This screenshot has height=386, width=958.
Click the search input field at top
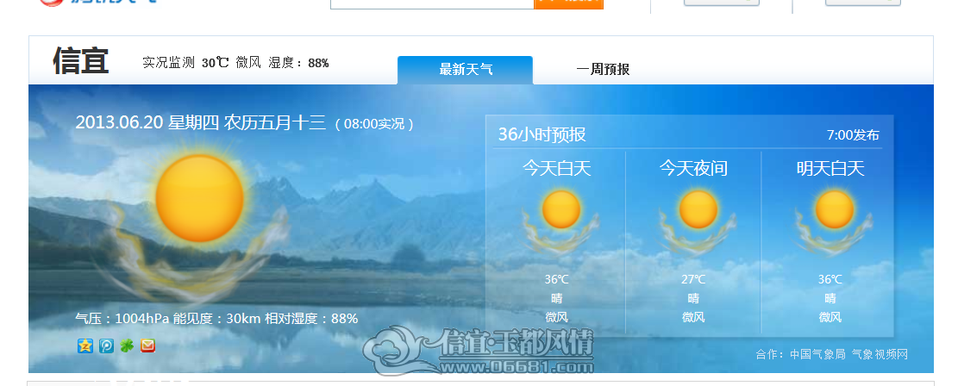(432, 3)
